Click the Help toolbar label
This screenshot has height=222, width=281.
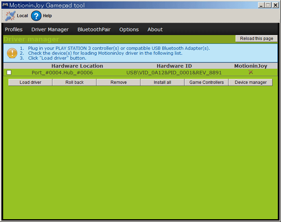47,16
